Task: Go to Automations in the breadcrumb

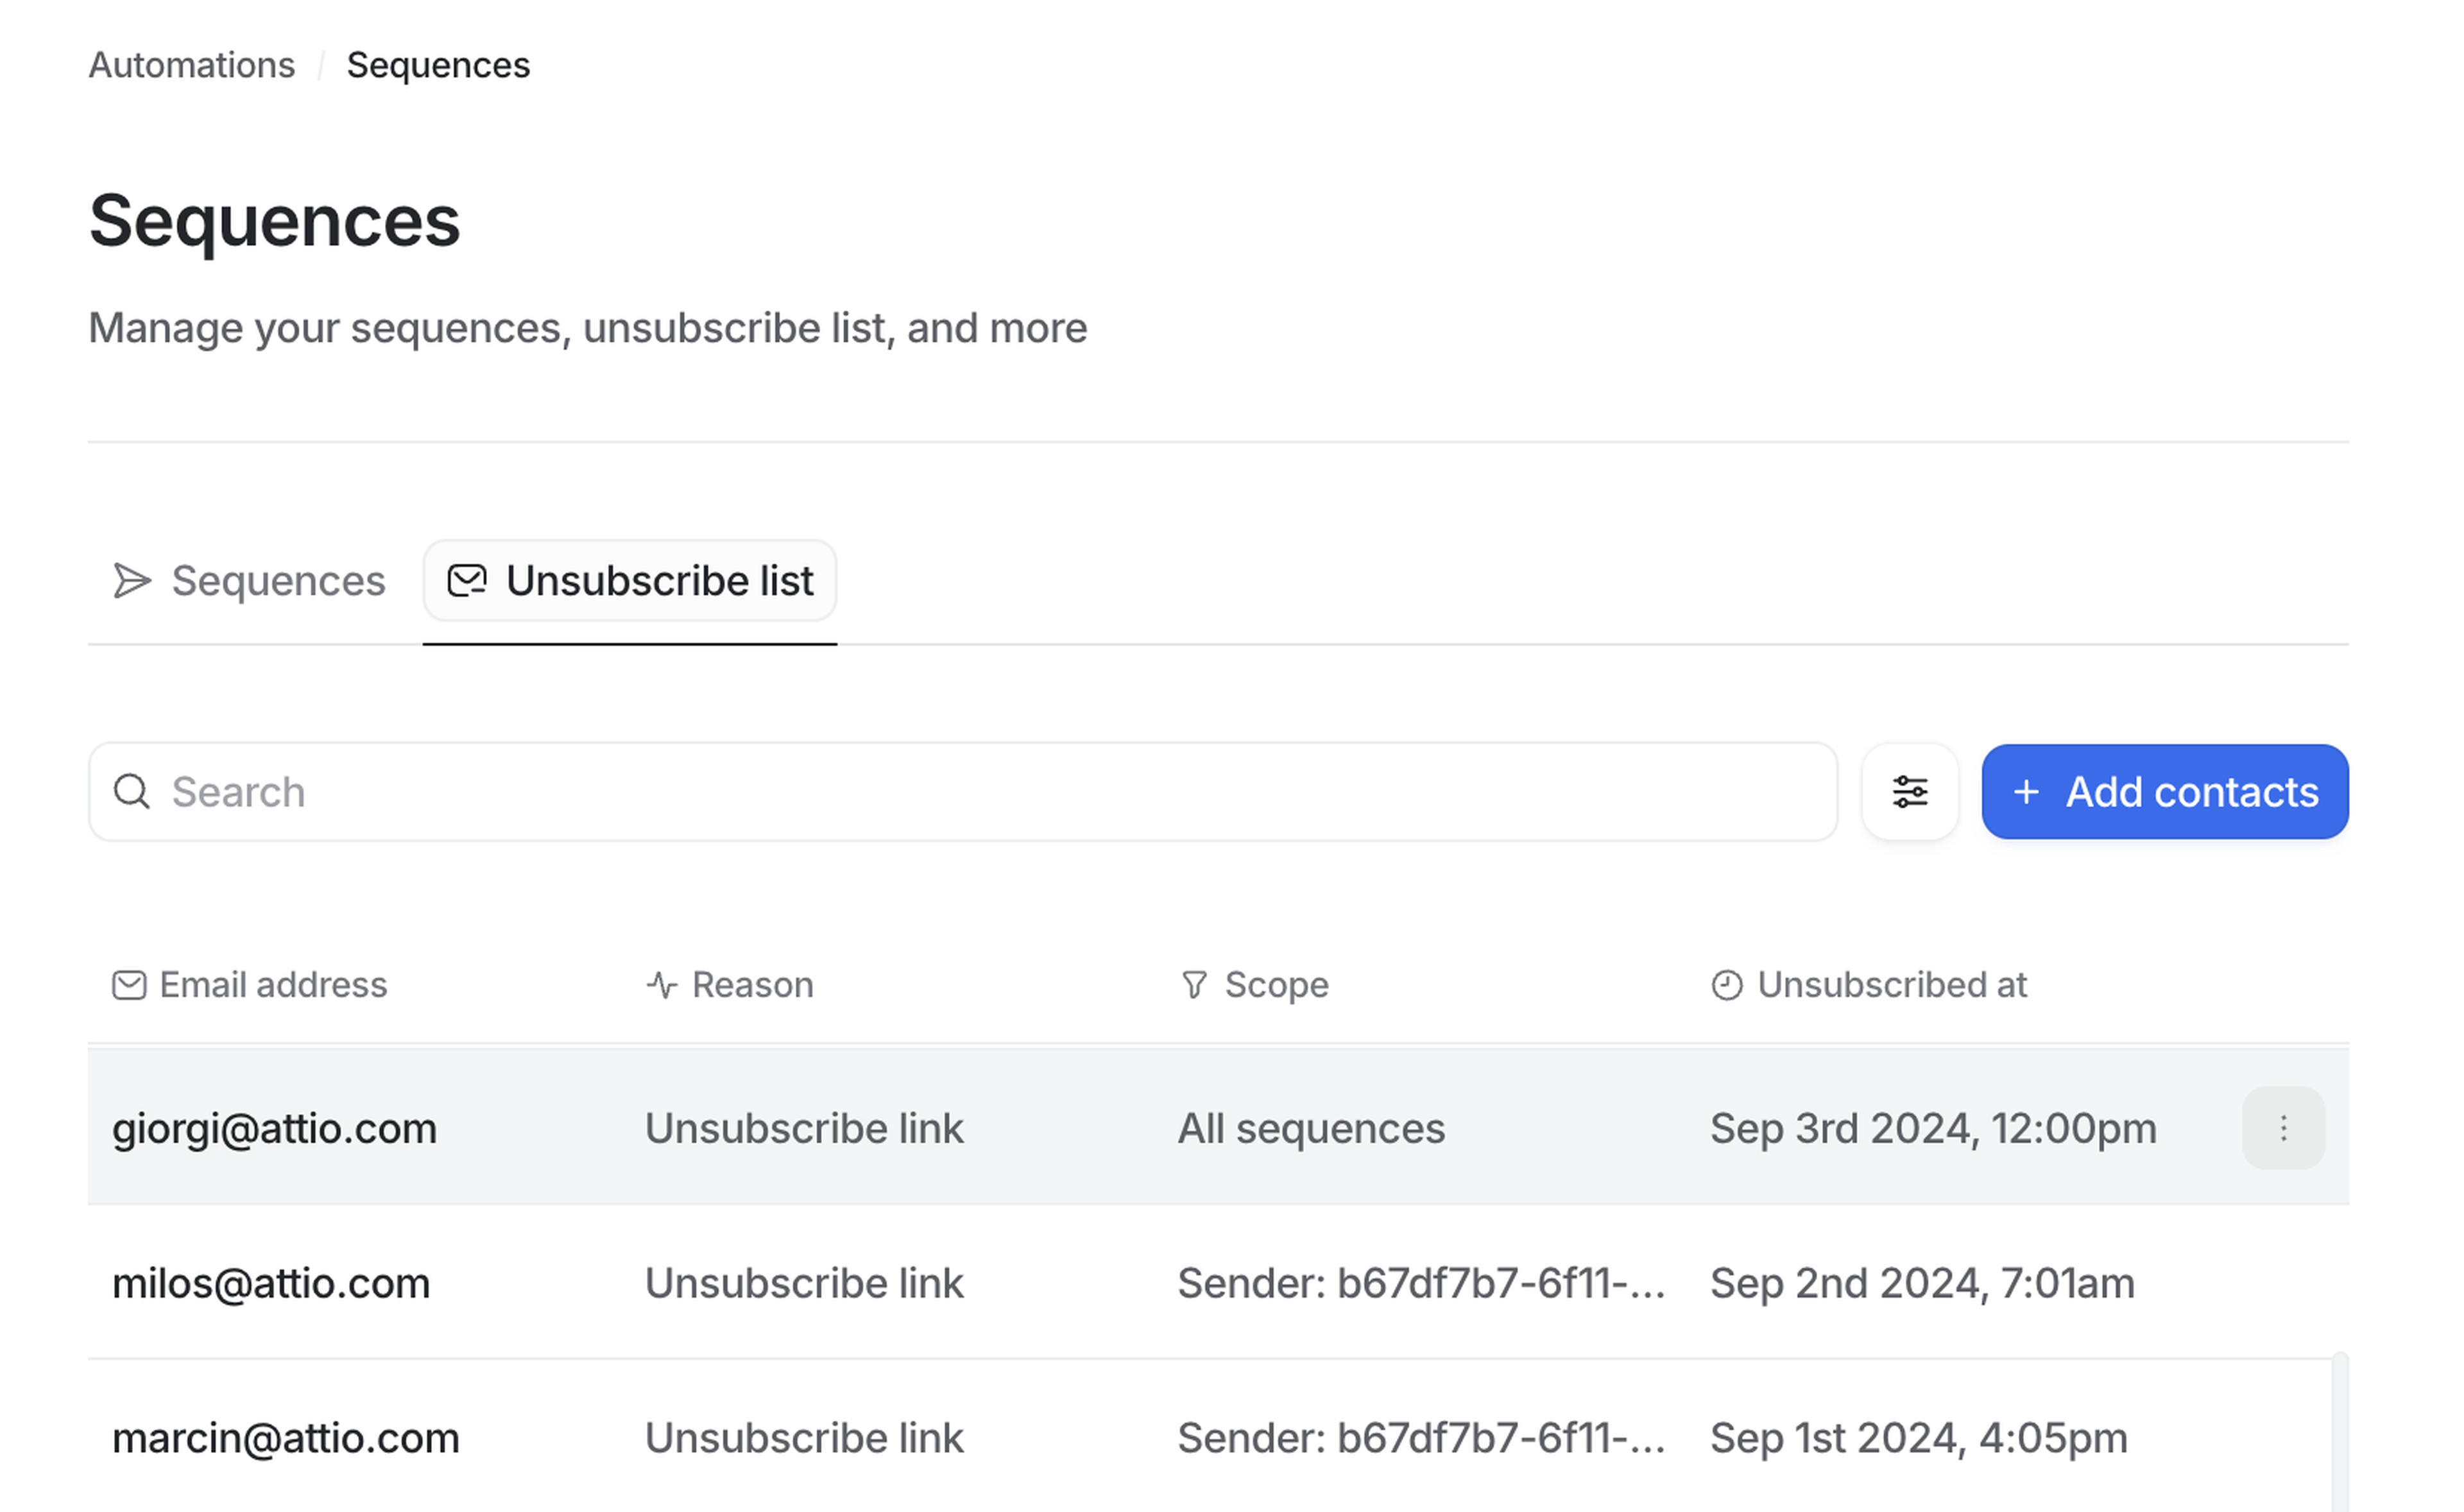Action: [192, 65]
